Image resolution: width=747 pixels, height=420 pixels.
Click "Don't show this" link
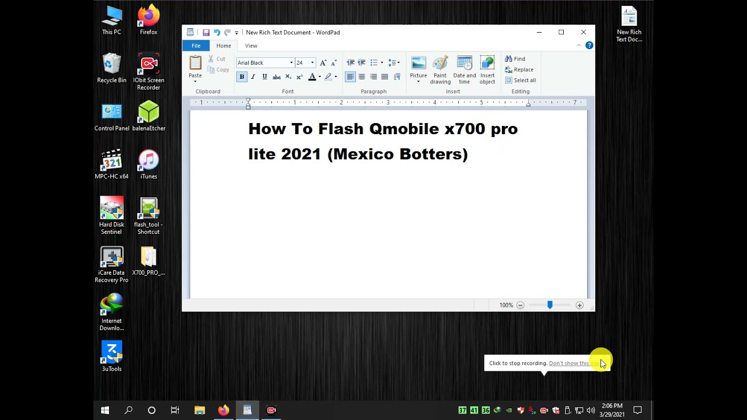coord(569,363)
